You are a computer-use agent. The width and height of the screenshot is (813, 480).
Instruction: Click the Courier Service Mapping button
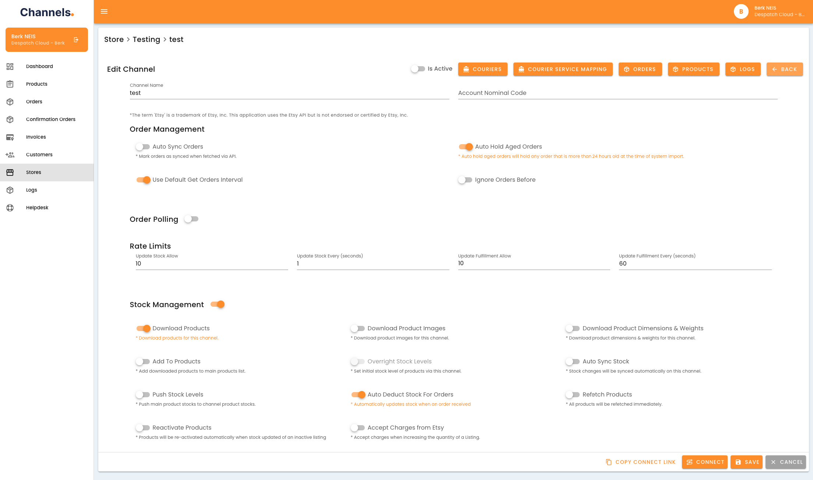(563, 69)
